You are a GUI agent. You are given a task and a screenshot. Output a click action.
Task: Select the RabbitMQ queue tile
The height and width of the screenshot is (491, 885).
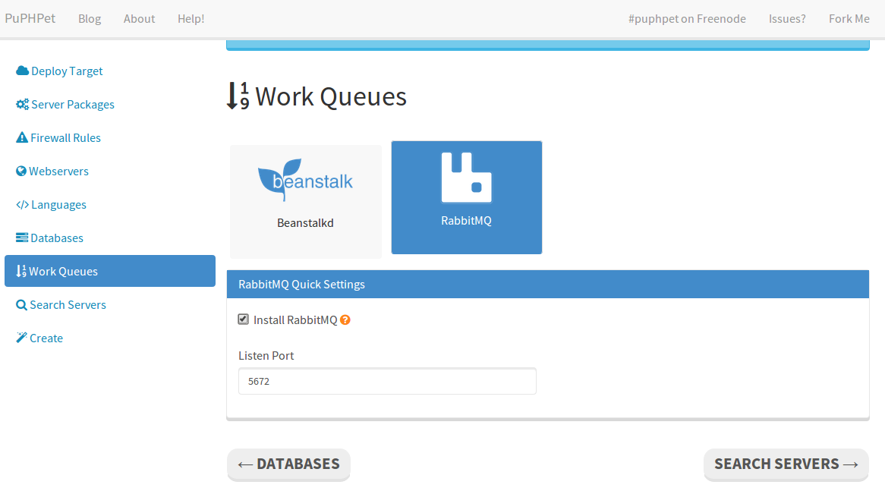click(x=467, y=197)
